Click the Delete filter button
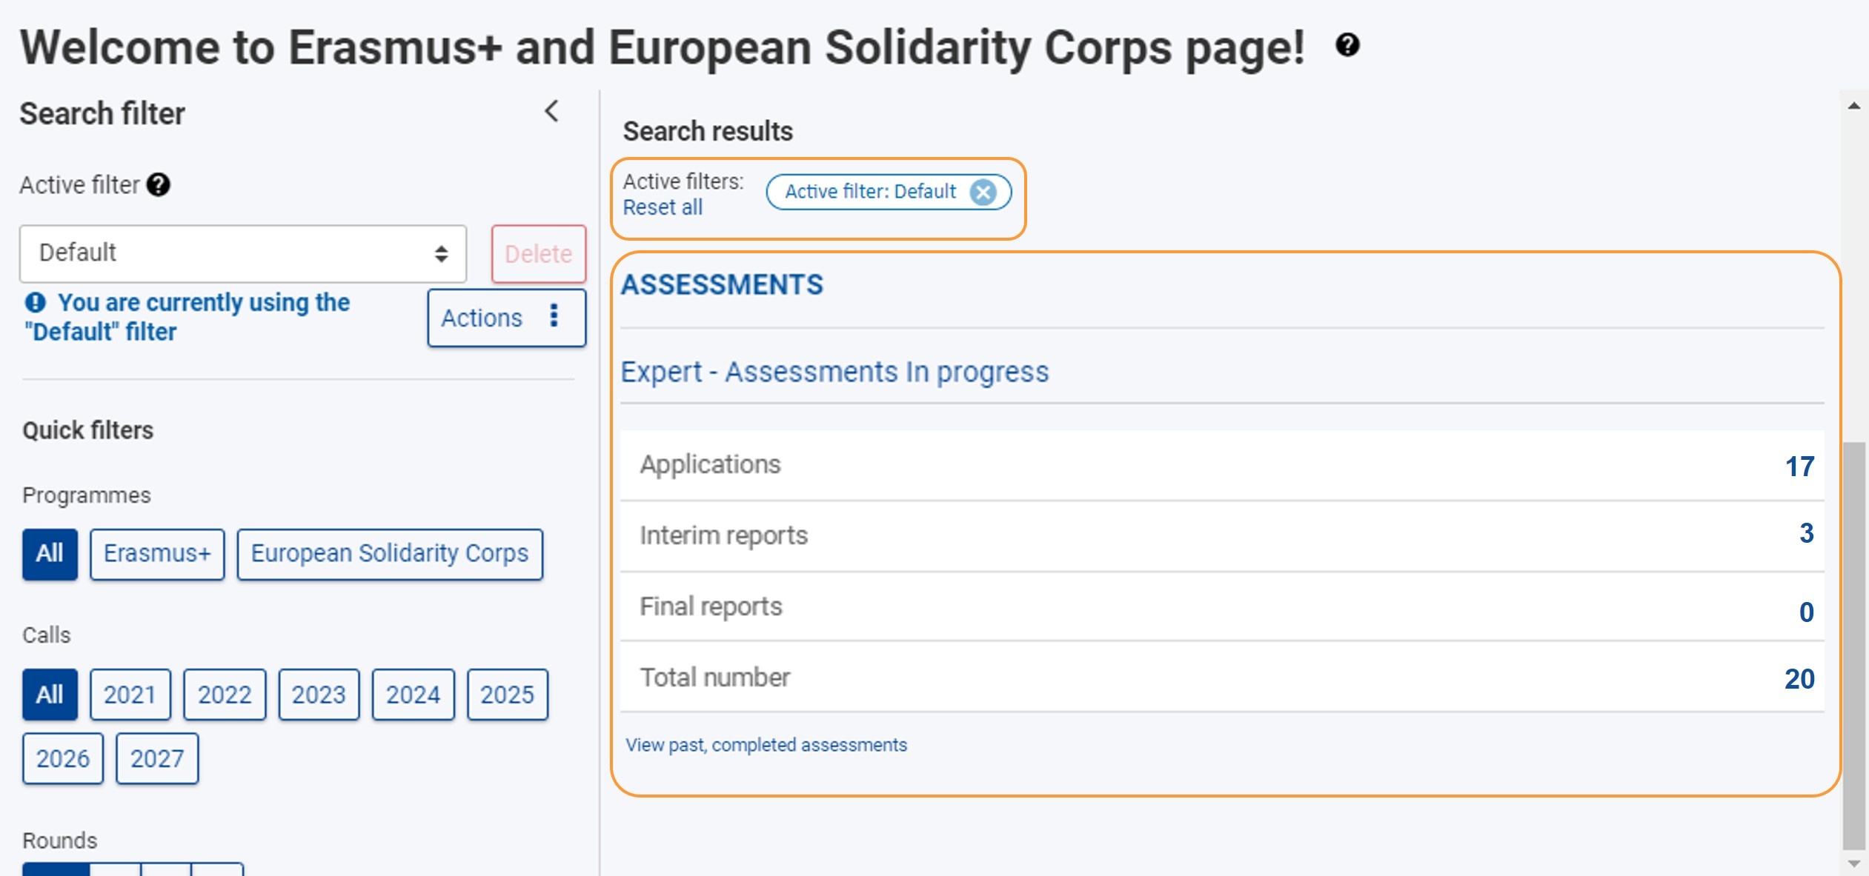 [539, 253]
